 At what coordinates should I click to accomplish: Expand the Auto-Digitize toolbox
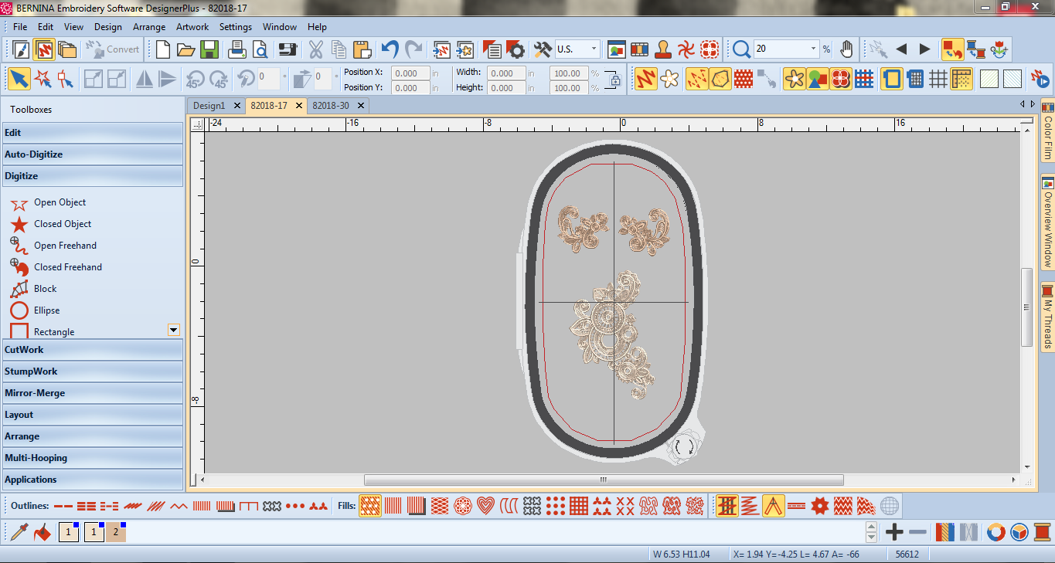click(x=93, y=154)
